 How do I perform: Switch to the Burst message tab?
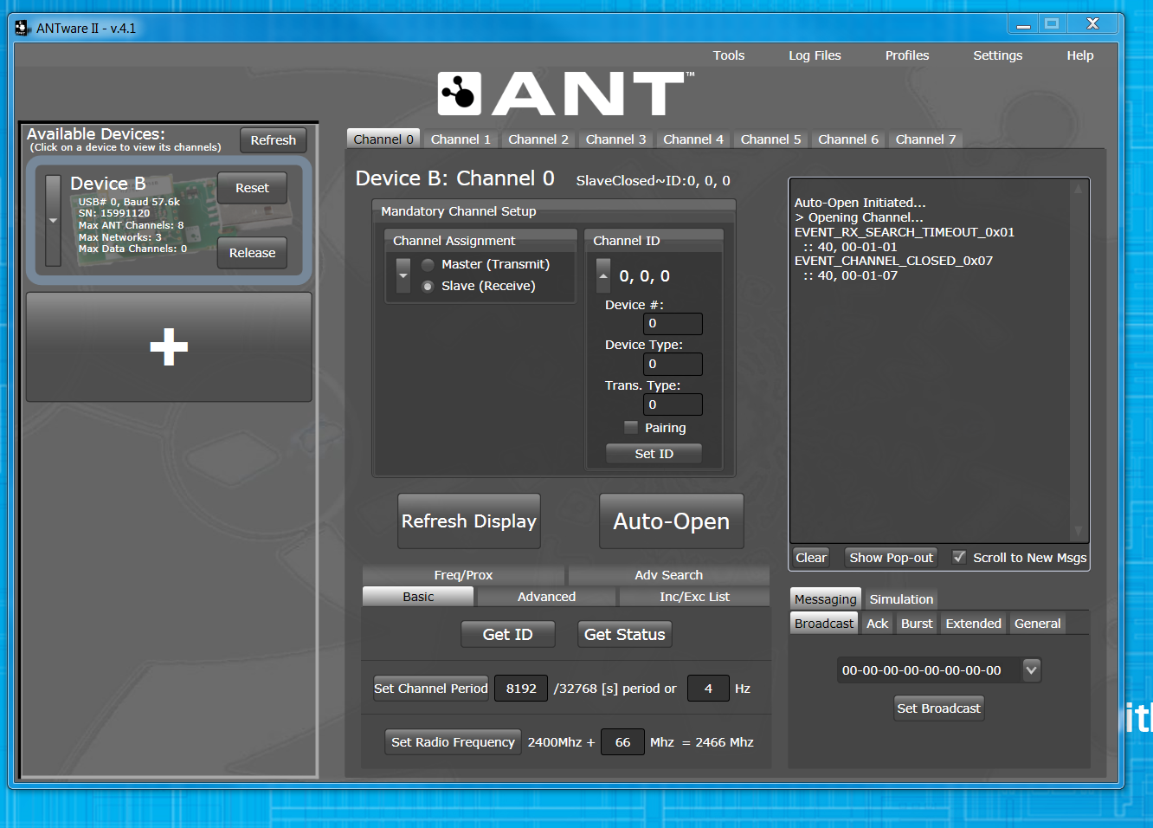tap(917, 624)
